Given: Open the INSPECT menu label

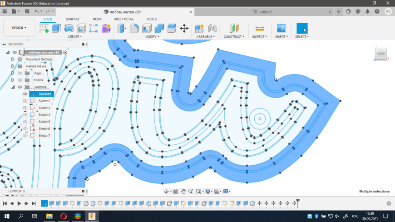Looking at the screenshot, I should pos(259,37).
